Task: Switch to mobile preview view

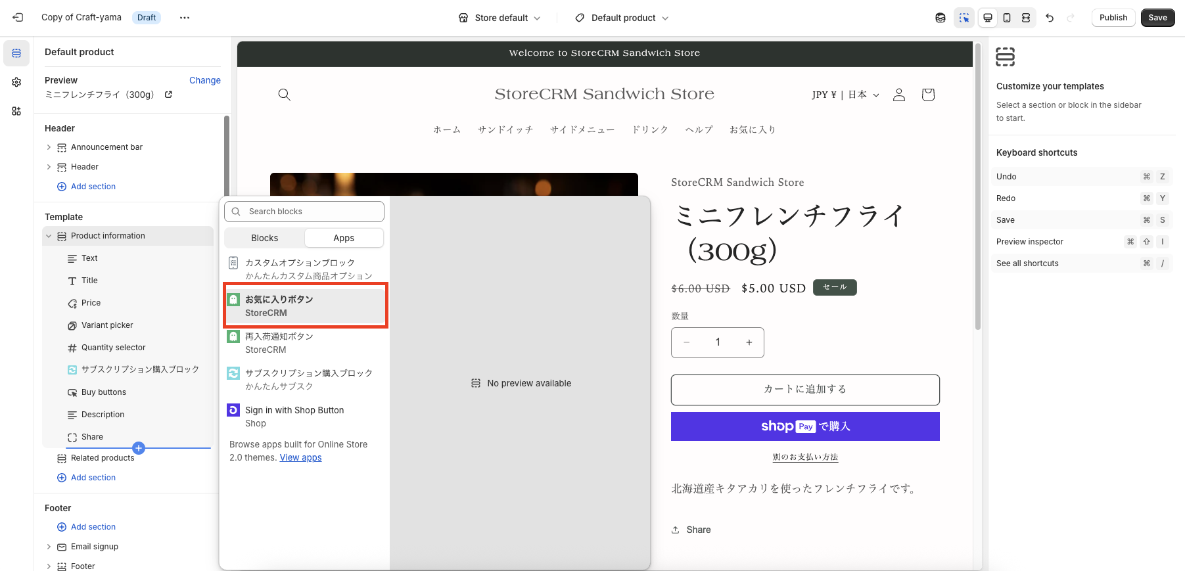Action: tap(1007, 18)
